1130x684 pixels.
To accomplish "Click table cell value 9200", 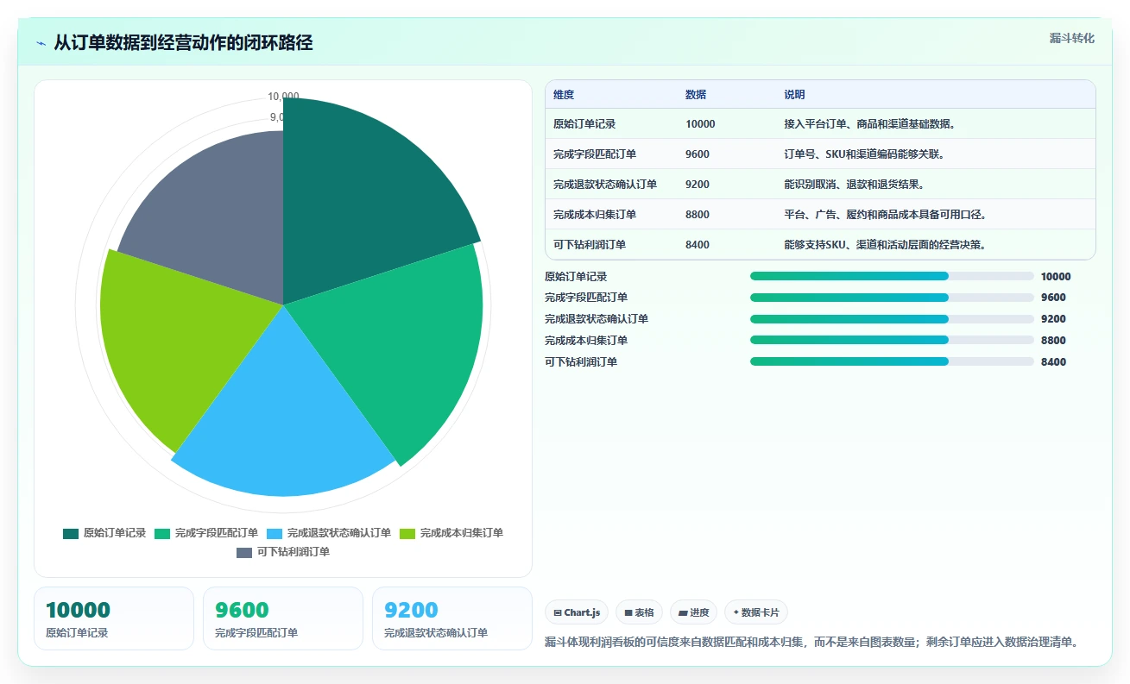I will 698,185.
